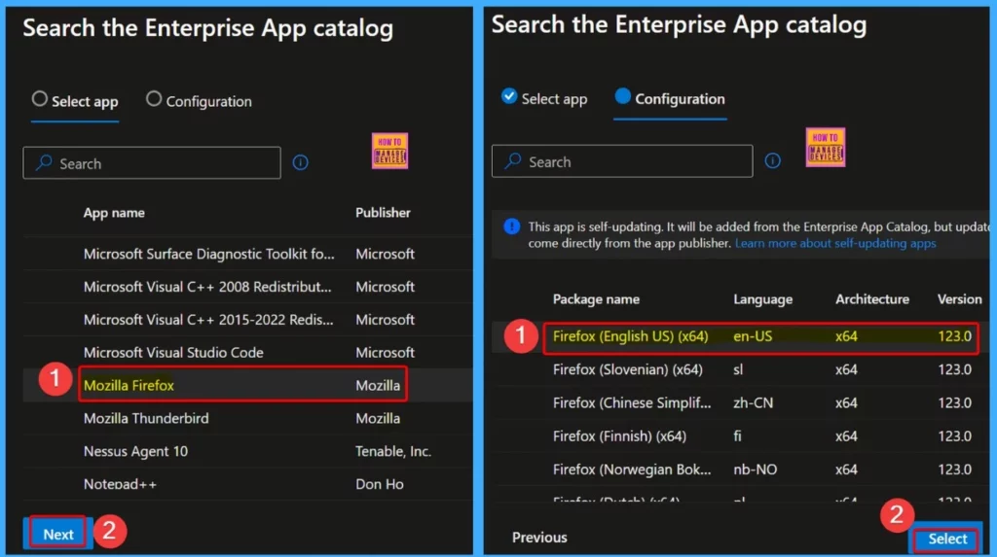The height and width of the screenshot is (557, 997).
Task: Click the Select button
Action: 947,540
